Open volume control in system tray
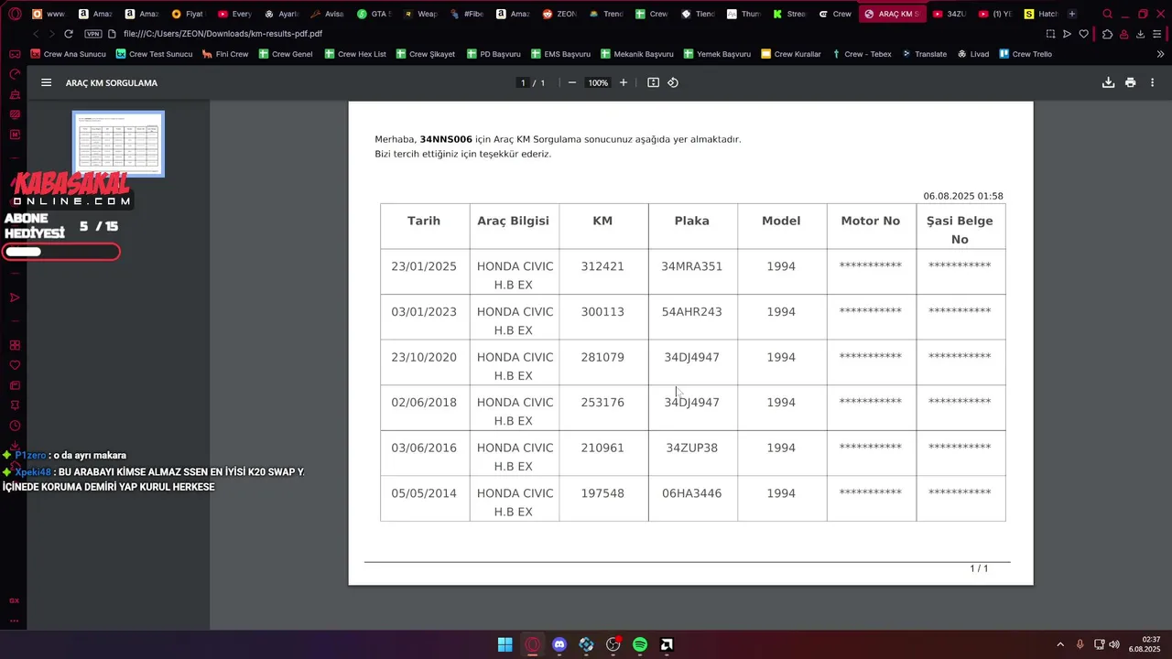 pos(1114,644)
